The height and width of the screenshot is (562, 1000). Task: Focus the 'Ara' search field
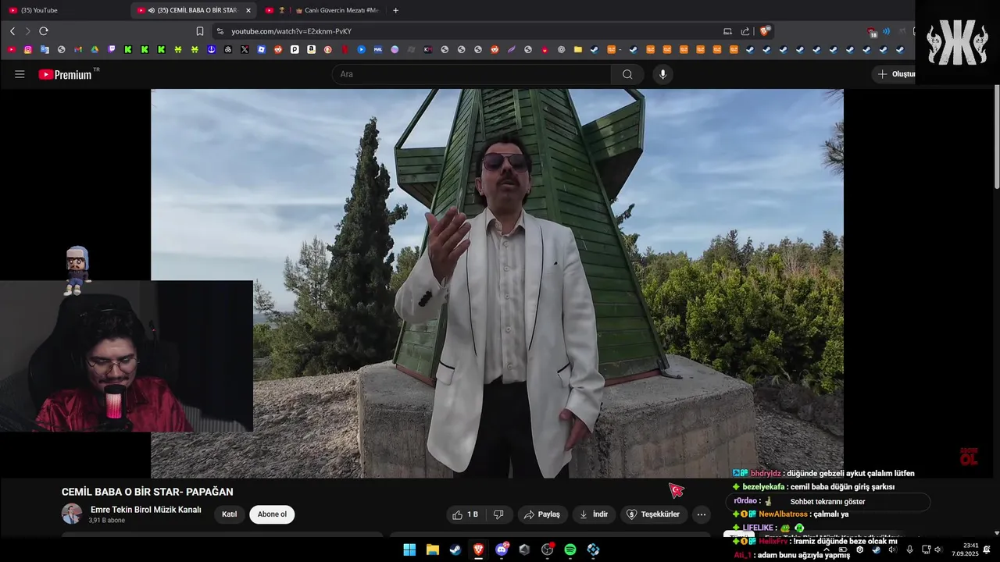tap(472, 74)
